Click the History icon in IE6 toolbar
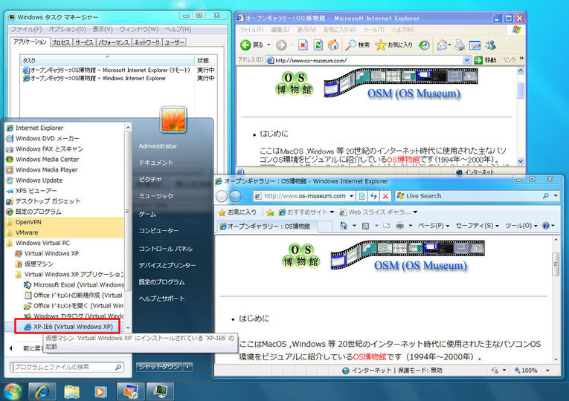The image size is (569, 401). 424,45
